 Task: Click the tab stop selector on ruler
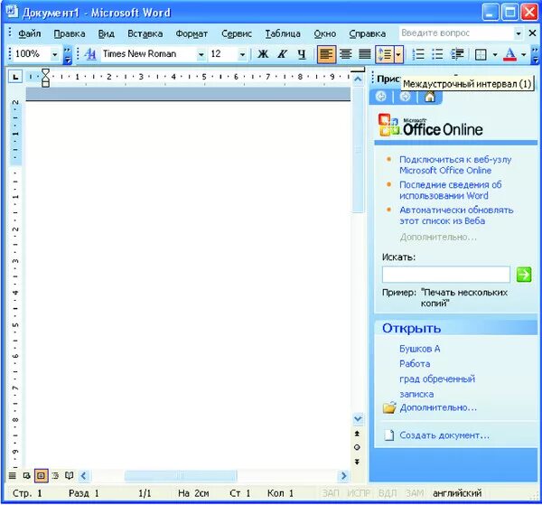15,77
